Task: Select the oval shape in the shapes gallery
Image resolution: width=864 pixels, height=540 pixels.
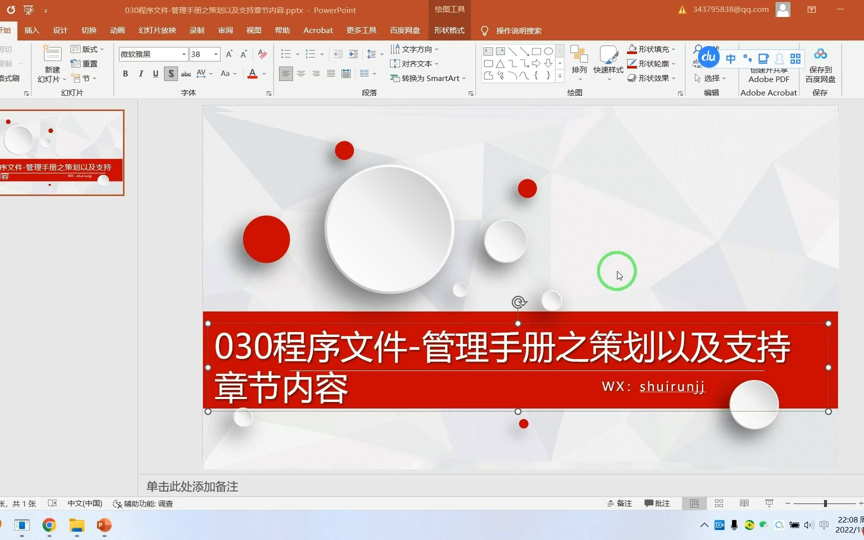Action: tap(548, 51)
